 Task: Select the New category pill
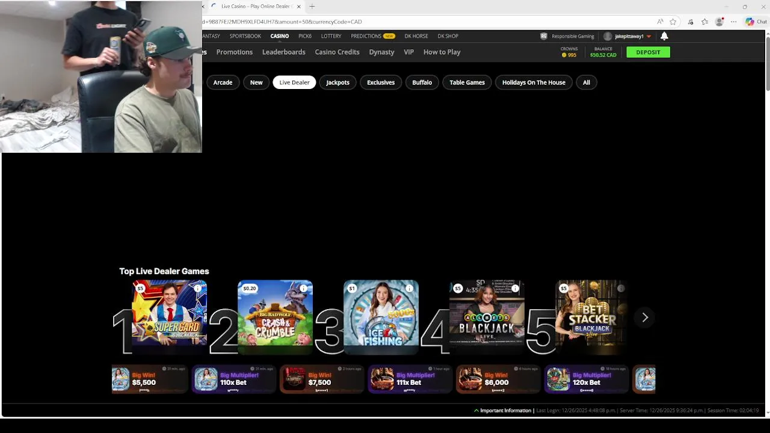pyautogui.click(x=256, y=82)
